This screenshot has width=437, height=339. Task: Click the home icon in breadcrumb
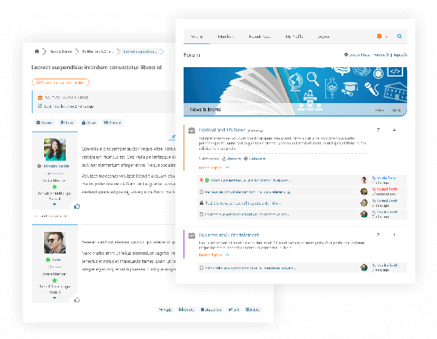tap(37, 51)
